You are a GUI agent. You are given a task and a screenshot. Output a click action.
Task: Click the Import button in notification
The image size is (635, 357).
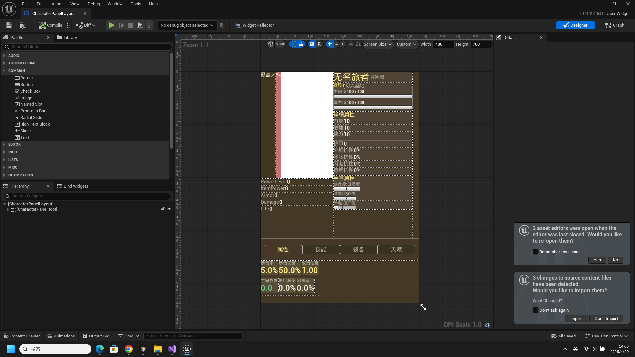tap(576, 319)
